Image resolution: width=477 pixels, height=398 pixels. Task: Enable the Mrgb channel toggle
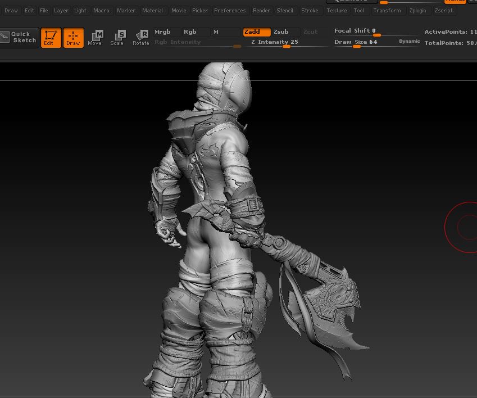point(166,32)
